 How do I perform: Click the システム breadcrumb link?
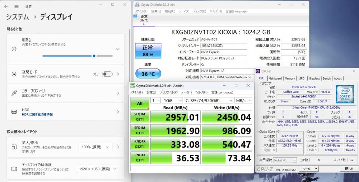(17, 17)
